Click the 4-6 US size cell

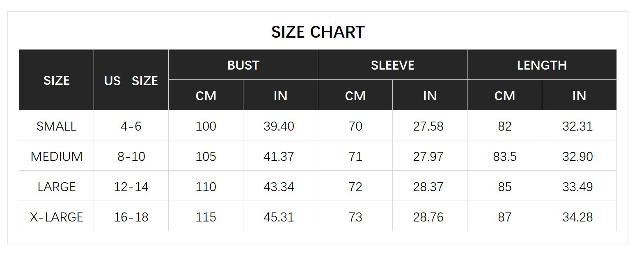tap(131, 126)
